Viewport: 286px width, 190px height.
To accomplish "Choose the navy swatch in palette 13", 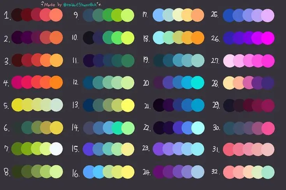I will (x=88, y=105).
